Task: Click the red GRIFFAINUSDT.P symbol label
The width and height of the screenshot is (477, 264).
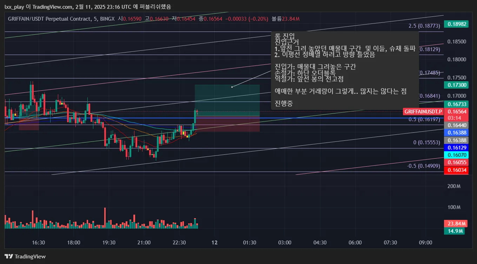Action: [424, 111]
